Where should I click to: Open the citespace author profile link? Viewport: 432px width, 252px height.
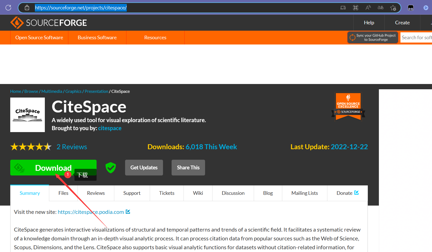click(110, 128)
